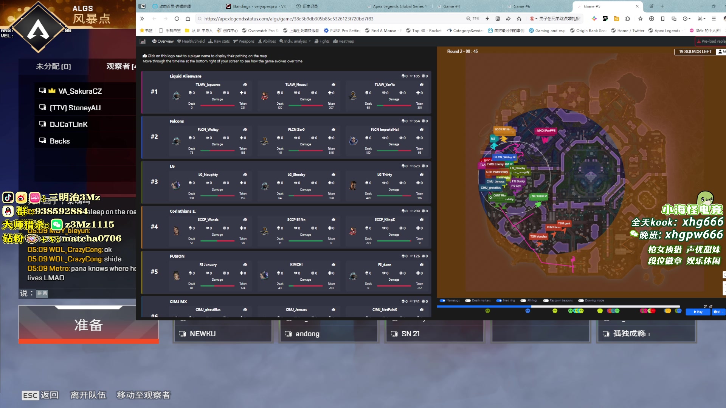The width and height of the screenshot is (726, 408).
Task: Show FLCN Zer0 pathing on the map
Action: pyautogui.click(x=334, y=130)
